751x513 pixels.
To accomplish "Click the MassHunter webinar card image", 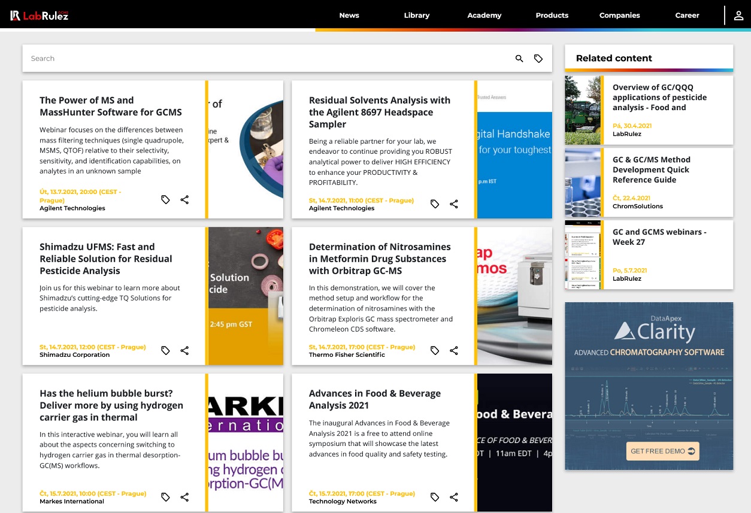I will click(x=246, y=150).
